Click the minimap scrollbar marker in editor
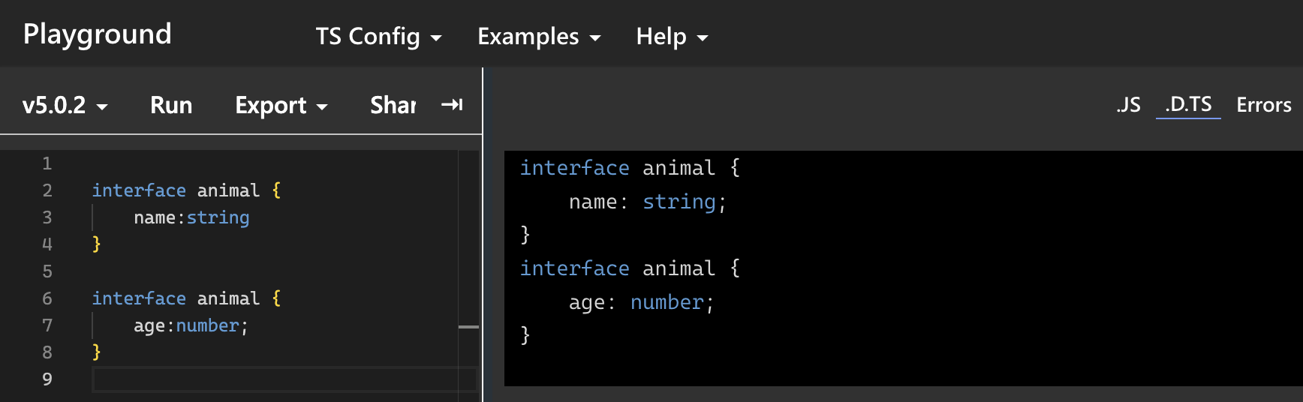 [468, 327]
